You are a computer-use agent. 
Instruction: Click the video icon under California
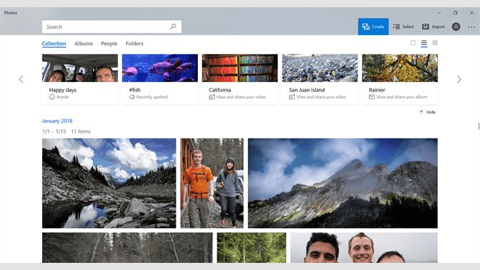coord(212,97)
